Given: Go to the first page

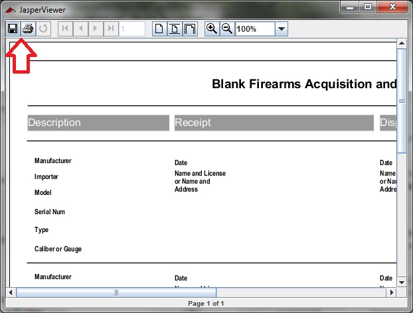Looking at the screenshot, I should click(x=64, y=29).
